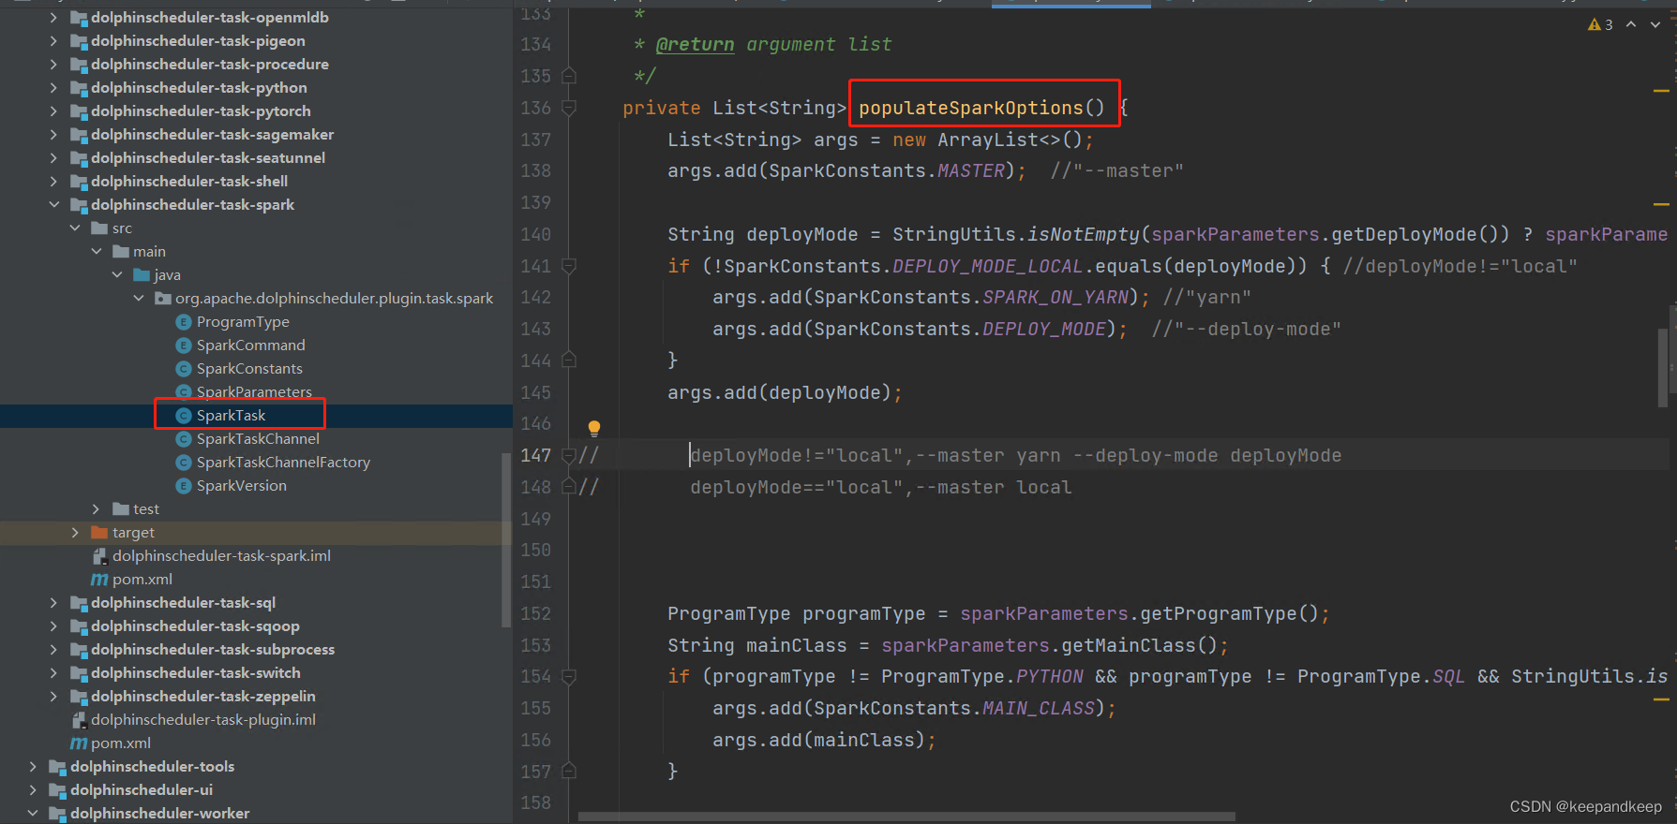Viewport: 1677px width, 824px height.
Task: Click the SparkTaskChannelFactory class icon
Action: pos(184,463)
